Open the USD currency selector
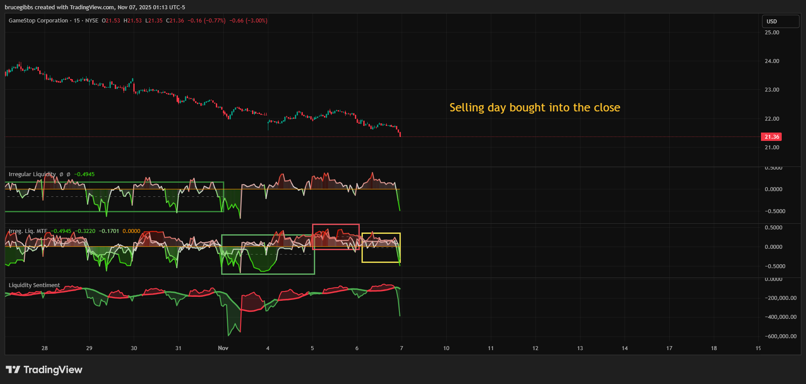The height and width of the screenshot is (384, 806). click(x=780, y=21)
